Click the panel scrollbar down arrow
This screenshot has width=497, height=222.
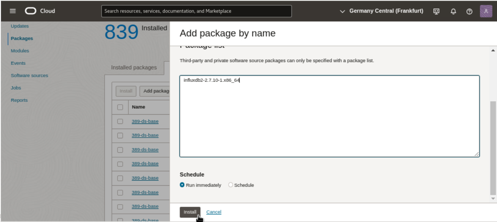pyautogui.click(x=493, y=198)
